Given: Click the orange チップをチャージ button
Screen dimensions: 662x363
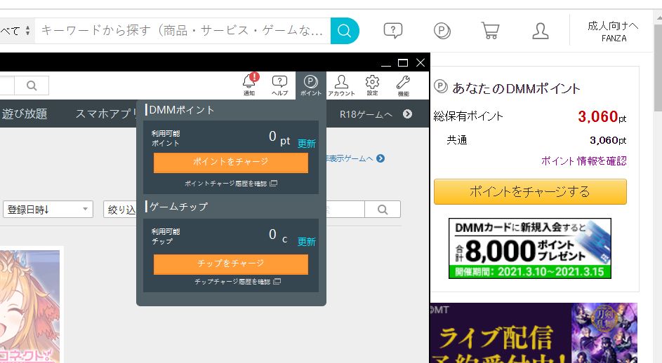Looking at the screenshot, I should pos(230,264).
